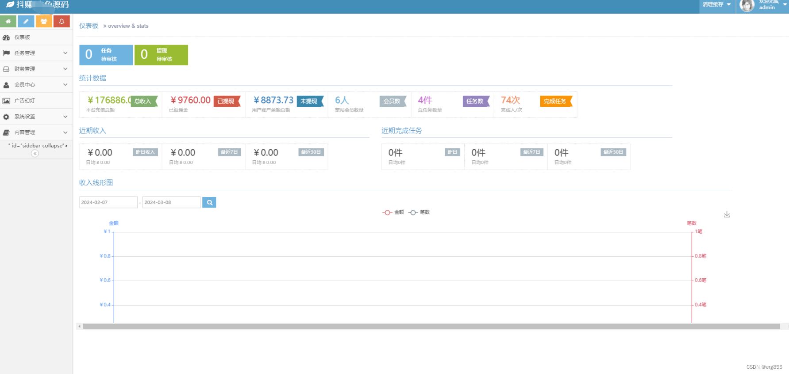789x374 pixels.
Task: Toggle the 金额 series in chart legend
Action: tap(393, 212)
